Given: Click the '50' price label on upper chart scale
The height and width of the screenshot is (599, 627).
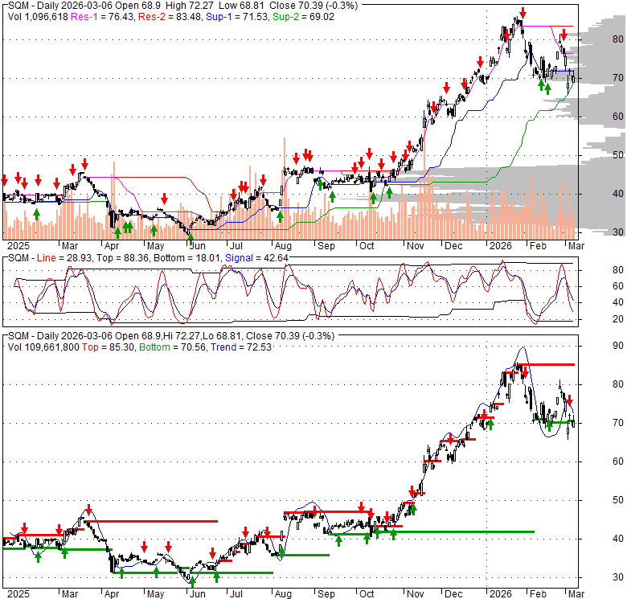Looking at the screenshot, I should coord(618,154).
